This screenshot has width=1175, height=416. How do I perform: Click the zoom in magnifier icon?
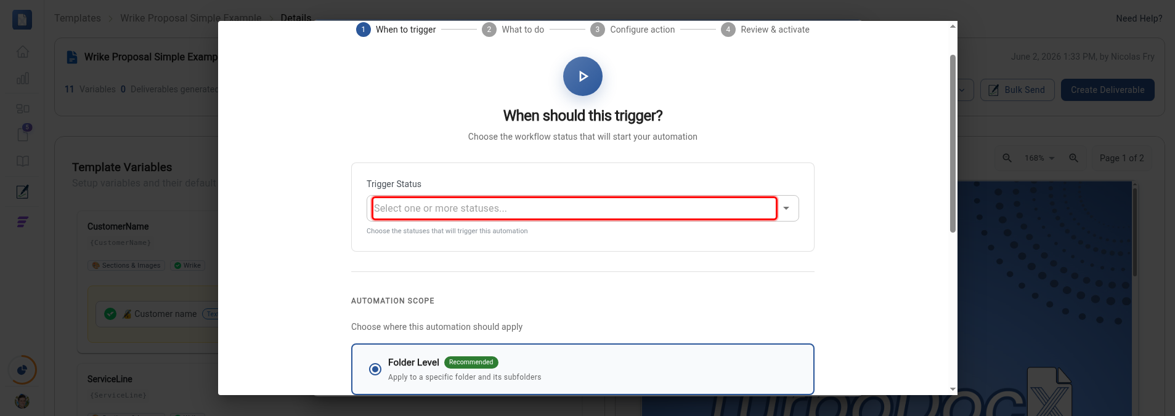coord(1073,158)
